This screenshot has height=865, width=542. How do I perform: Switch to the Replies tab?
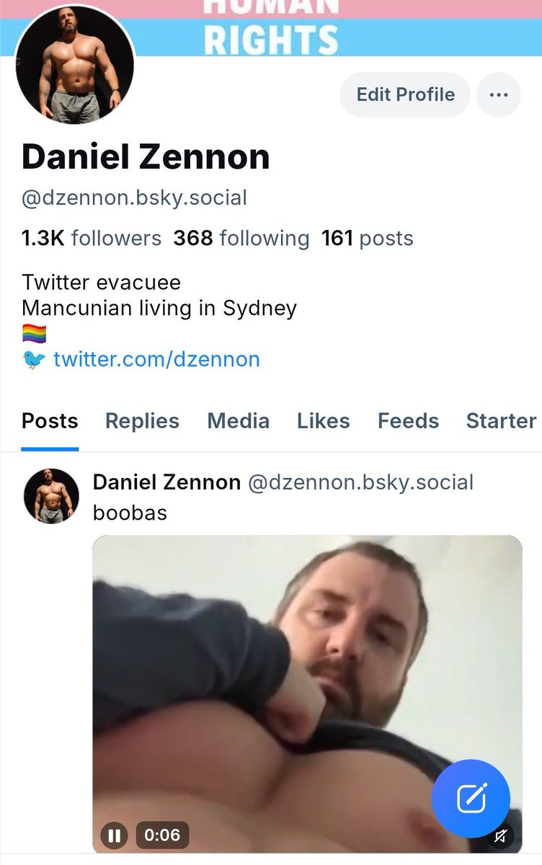click(142, 421)
